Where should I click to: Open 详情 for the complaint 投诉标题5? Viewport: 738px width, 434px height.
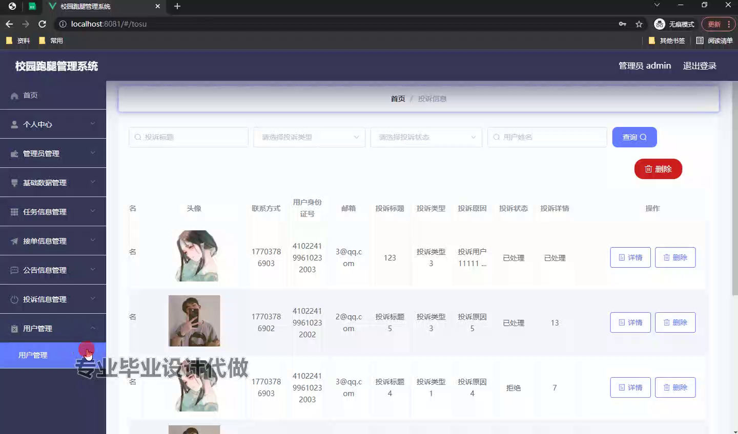(630, 322)
